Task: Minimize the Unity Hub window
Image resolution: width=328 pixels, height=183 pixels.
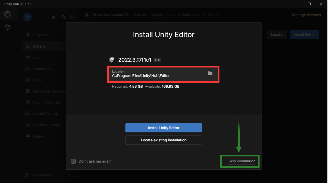Action: 298,4
